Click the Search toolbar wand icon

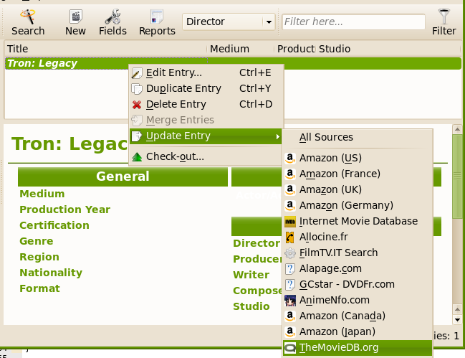click(x=28, y=17)
